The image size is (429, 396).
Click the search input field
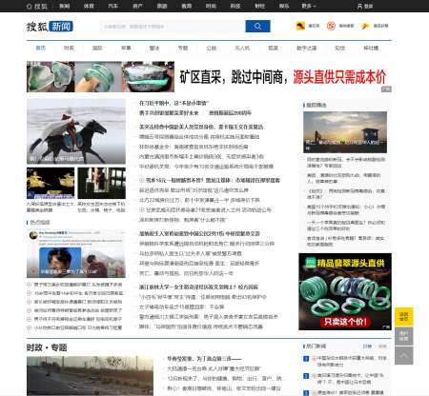click(173, 26)
